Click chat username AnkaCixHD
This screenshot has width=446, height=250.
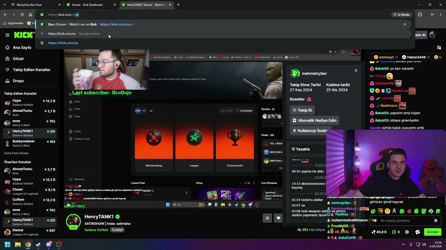[x=347, y=237]
